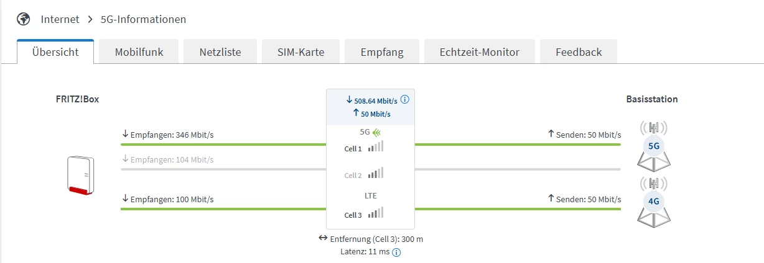Open the Echtzeit-Monitor tab
764x263 pixels.
tap(479, 52)
